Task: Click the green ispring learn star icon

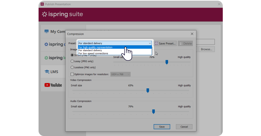Action: pyautogui.click(x=46, y=58)
